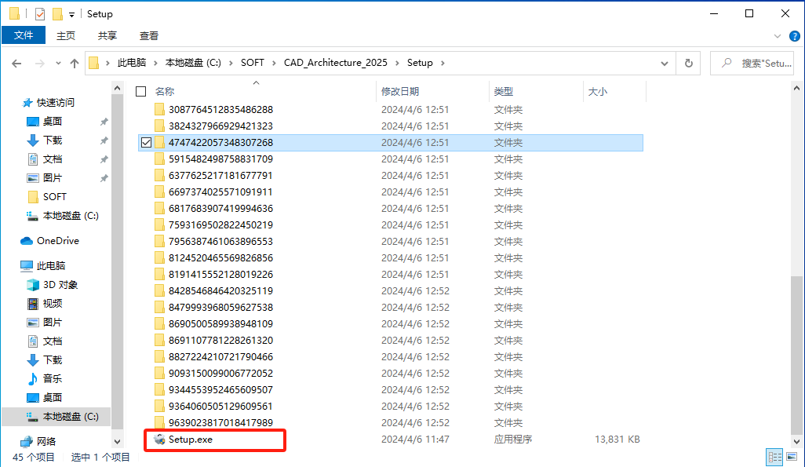Open the quick access toolbar customize dropdown
This screenshot has width=805, height=467.
(72, 14)
